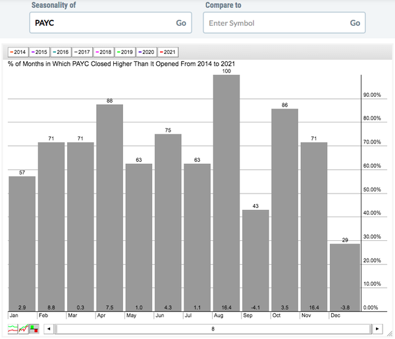Hide the 2018 year series

point(103,52)
